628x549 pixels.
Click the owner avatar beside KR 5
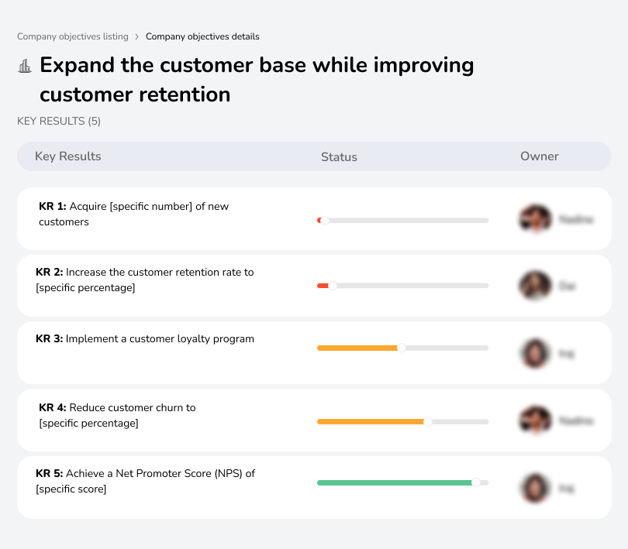[x=535, y=486]
